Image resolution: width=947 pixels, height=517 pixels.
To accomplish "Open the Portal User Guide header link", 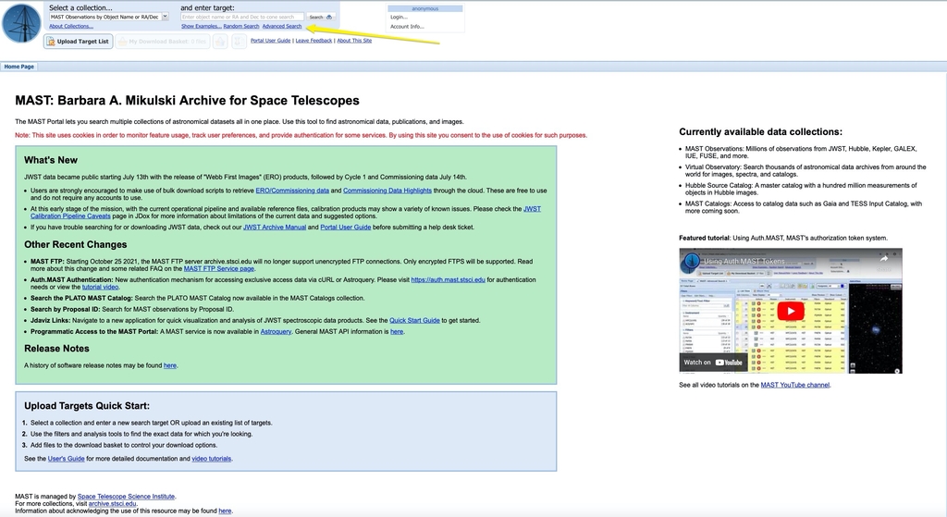I will (271, 41).
